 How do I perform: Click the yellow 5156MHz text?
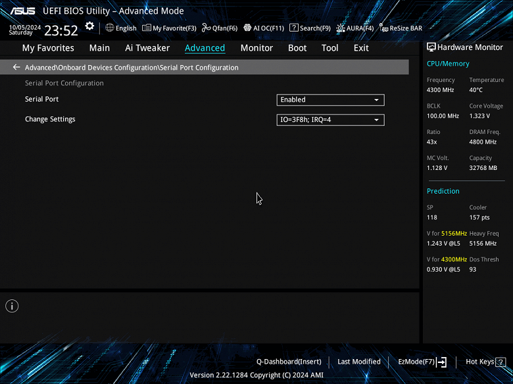coord(454,234)
